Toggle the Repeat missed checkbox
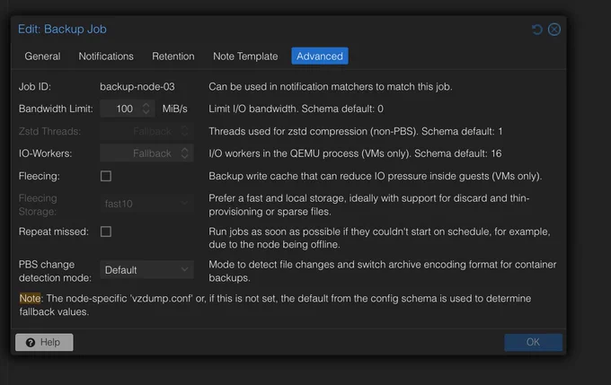Image resolution: width=611 pixels, height=385 pixels. [x=106, y=232]
